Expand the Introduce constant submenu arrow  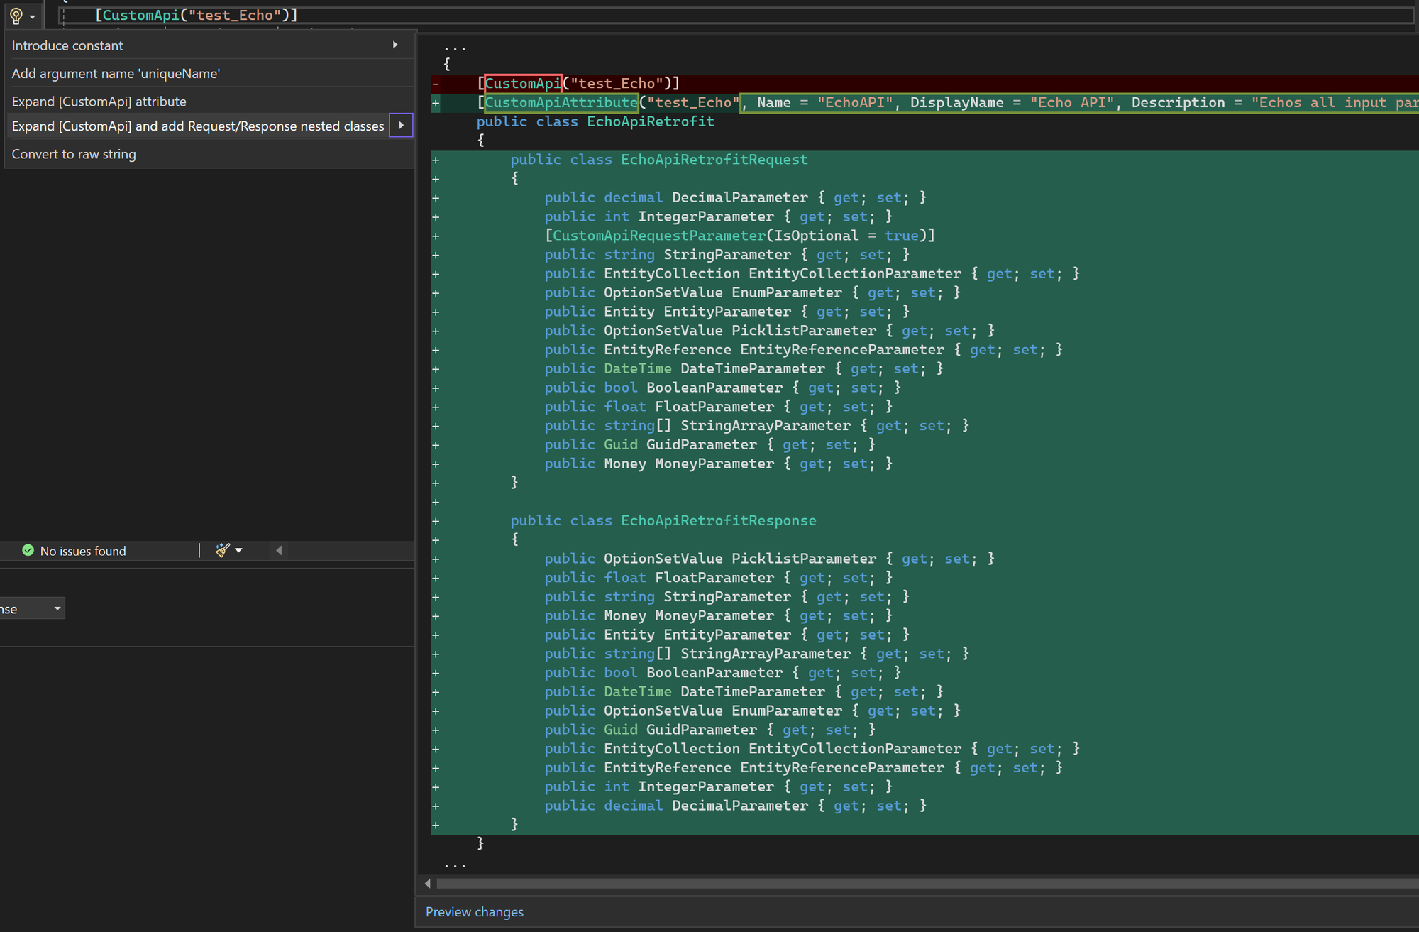[395, 45]
